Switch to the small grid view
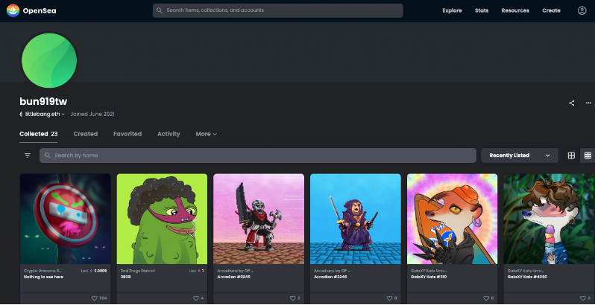This screenshot has height=305, width=595. 588,155
